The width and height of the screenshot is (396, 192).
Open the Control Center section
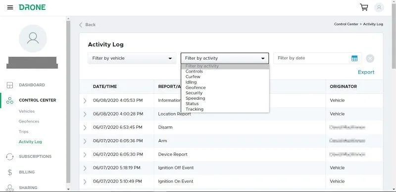38,100
